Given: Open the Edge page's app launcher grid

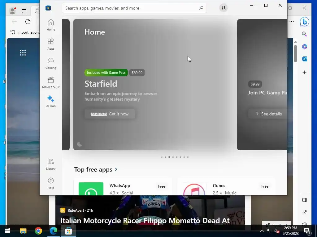Looking at the screenshot, I should [23, 53].
